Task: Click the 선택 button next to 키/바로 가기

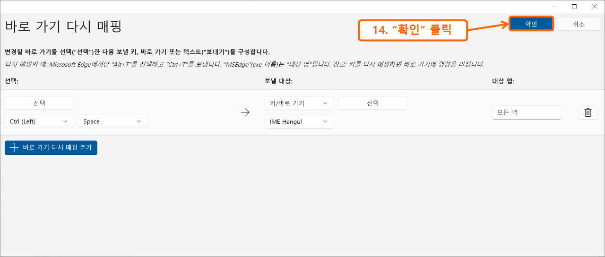Action: tap(373, 103)
